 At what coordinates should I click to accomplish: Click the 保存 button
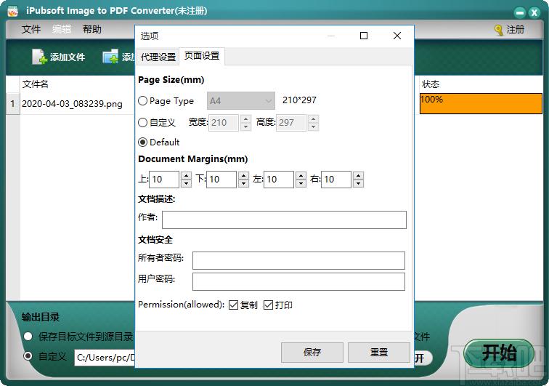(312, 352)
